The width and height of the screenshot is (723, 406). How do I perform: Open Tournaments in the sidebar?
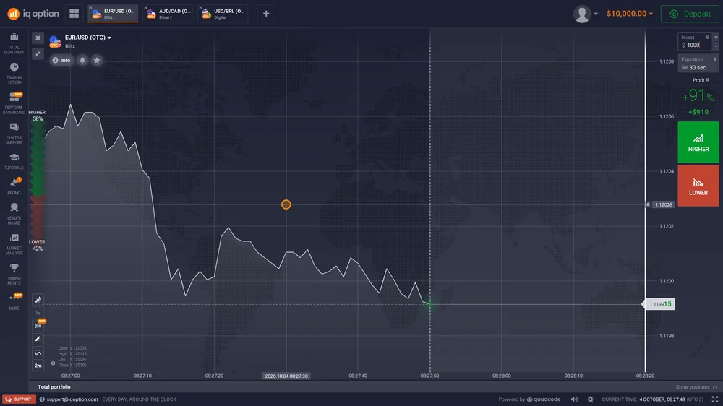14,274
